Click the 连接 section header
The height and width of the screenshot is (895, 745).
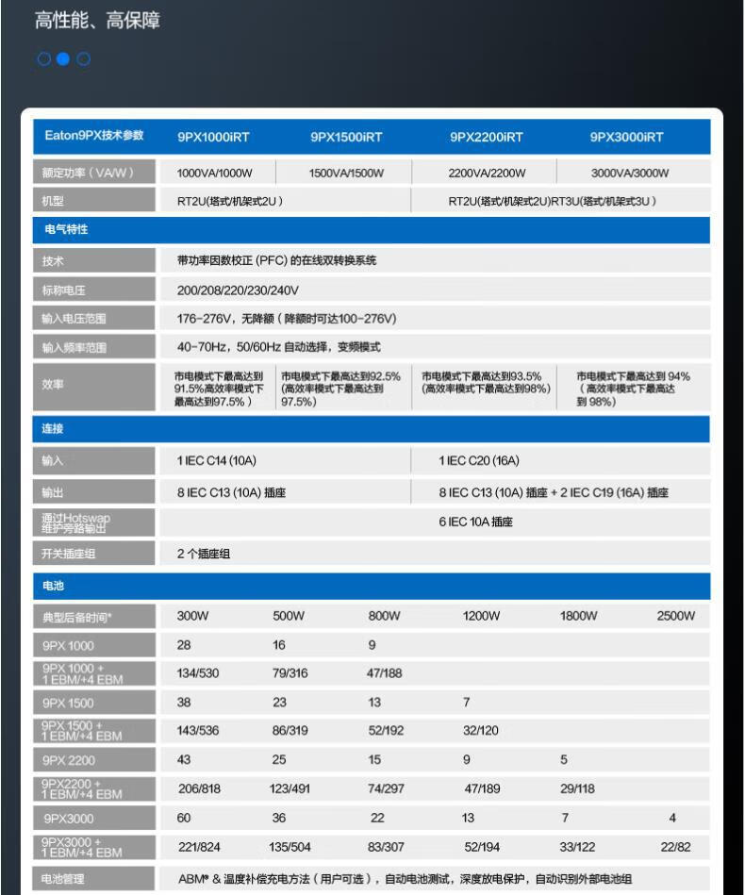(x=371, y=429)
